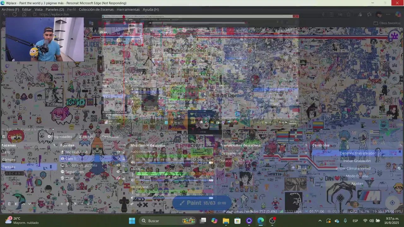Open Microsoft Store from the taskbar

(237, 221)
